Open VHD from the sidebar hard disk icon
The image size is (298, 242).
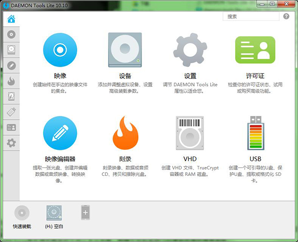(x=11, y=96)
